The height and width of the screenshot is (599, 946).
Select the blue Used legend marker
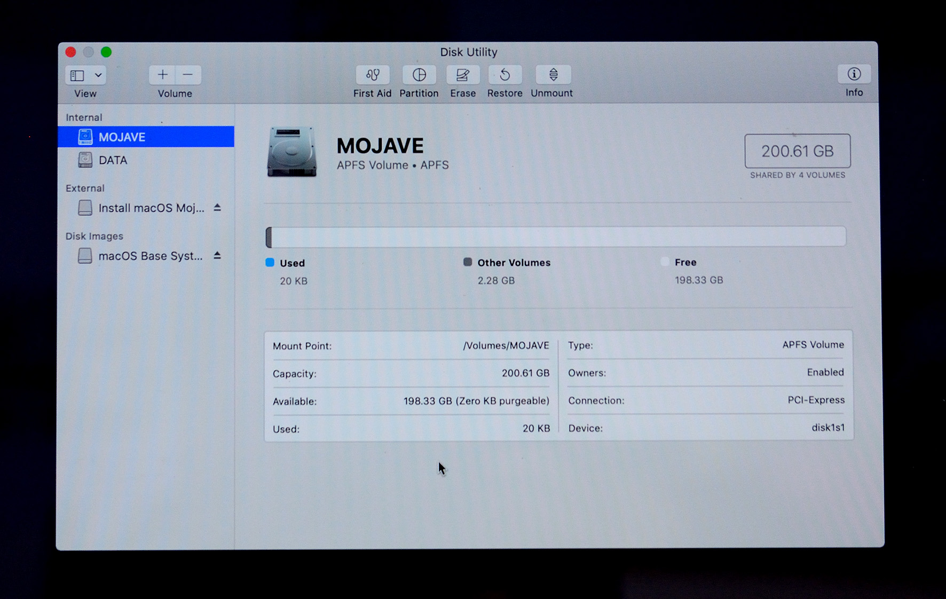[x=270, y=262]
